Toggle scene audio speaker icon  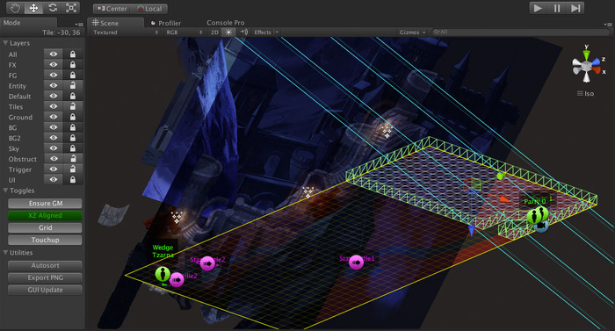point(243,32)
